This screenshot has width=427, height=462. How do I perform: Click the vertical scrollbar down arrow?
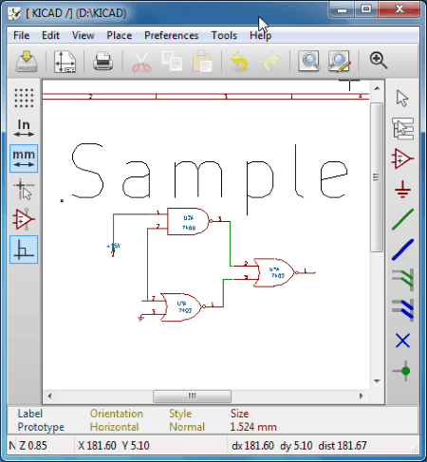tap(377, 381)
